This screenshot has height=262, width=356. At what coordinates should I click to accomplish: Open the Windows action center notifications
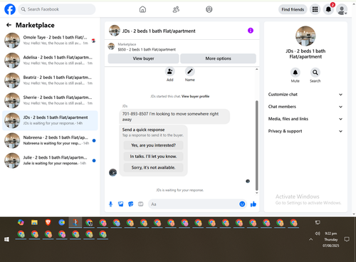click(347, 239)
